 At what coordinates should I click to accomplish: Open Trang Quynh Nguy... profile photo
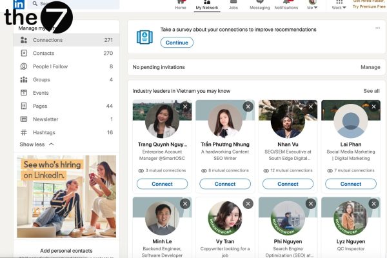pyautogui.click(x=162, y=121)
